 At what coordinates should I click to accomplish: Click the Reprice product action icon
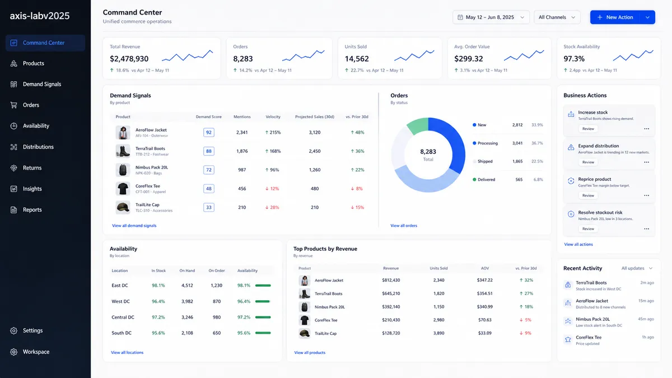pos(571,180)
